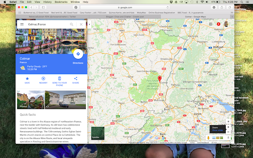253x158 pixels.
Task: Click the blue Directions button
Action: [78, 54]
